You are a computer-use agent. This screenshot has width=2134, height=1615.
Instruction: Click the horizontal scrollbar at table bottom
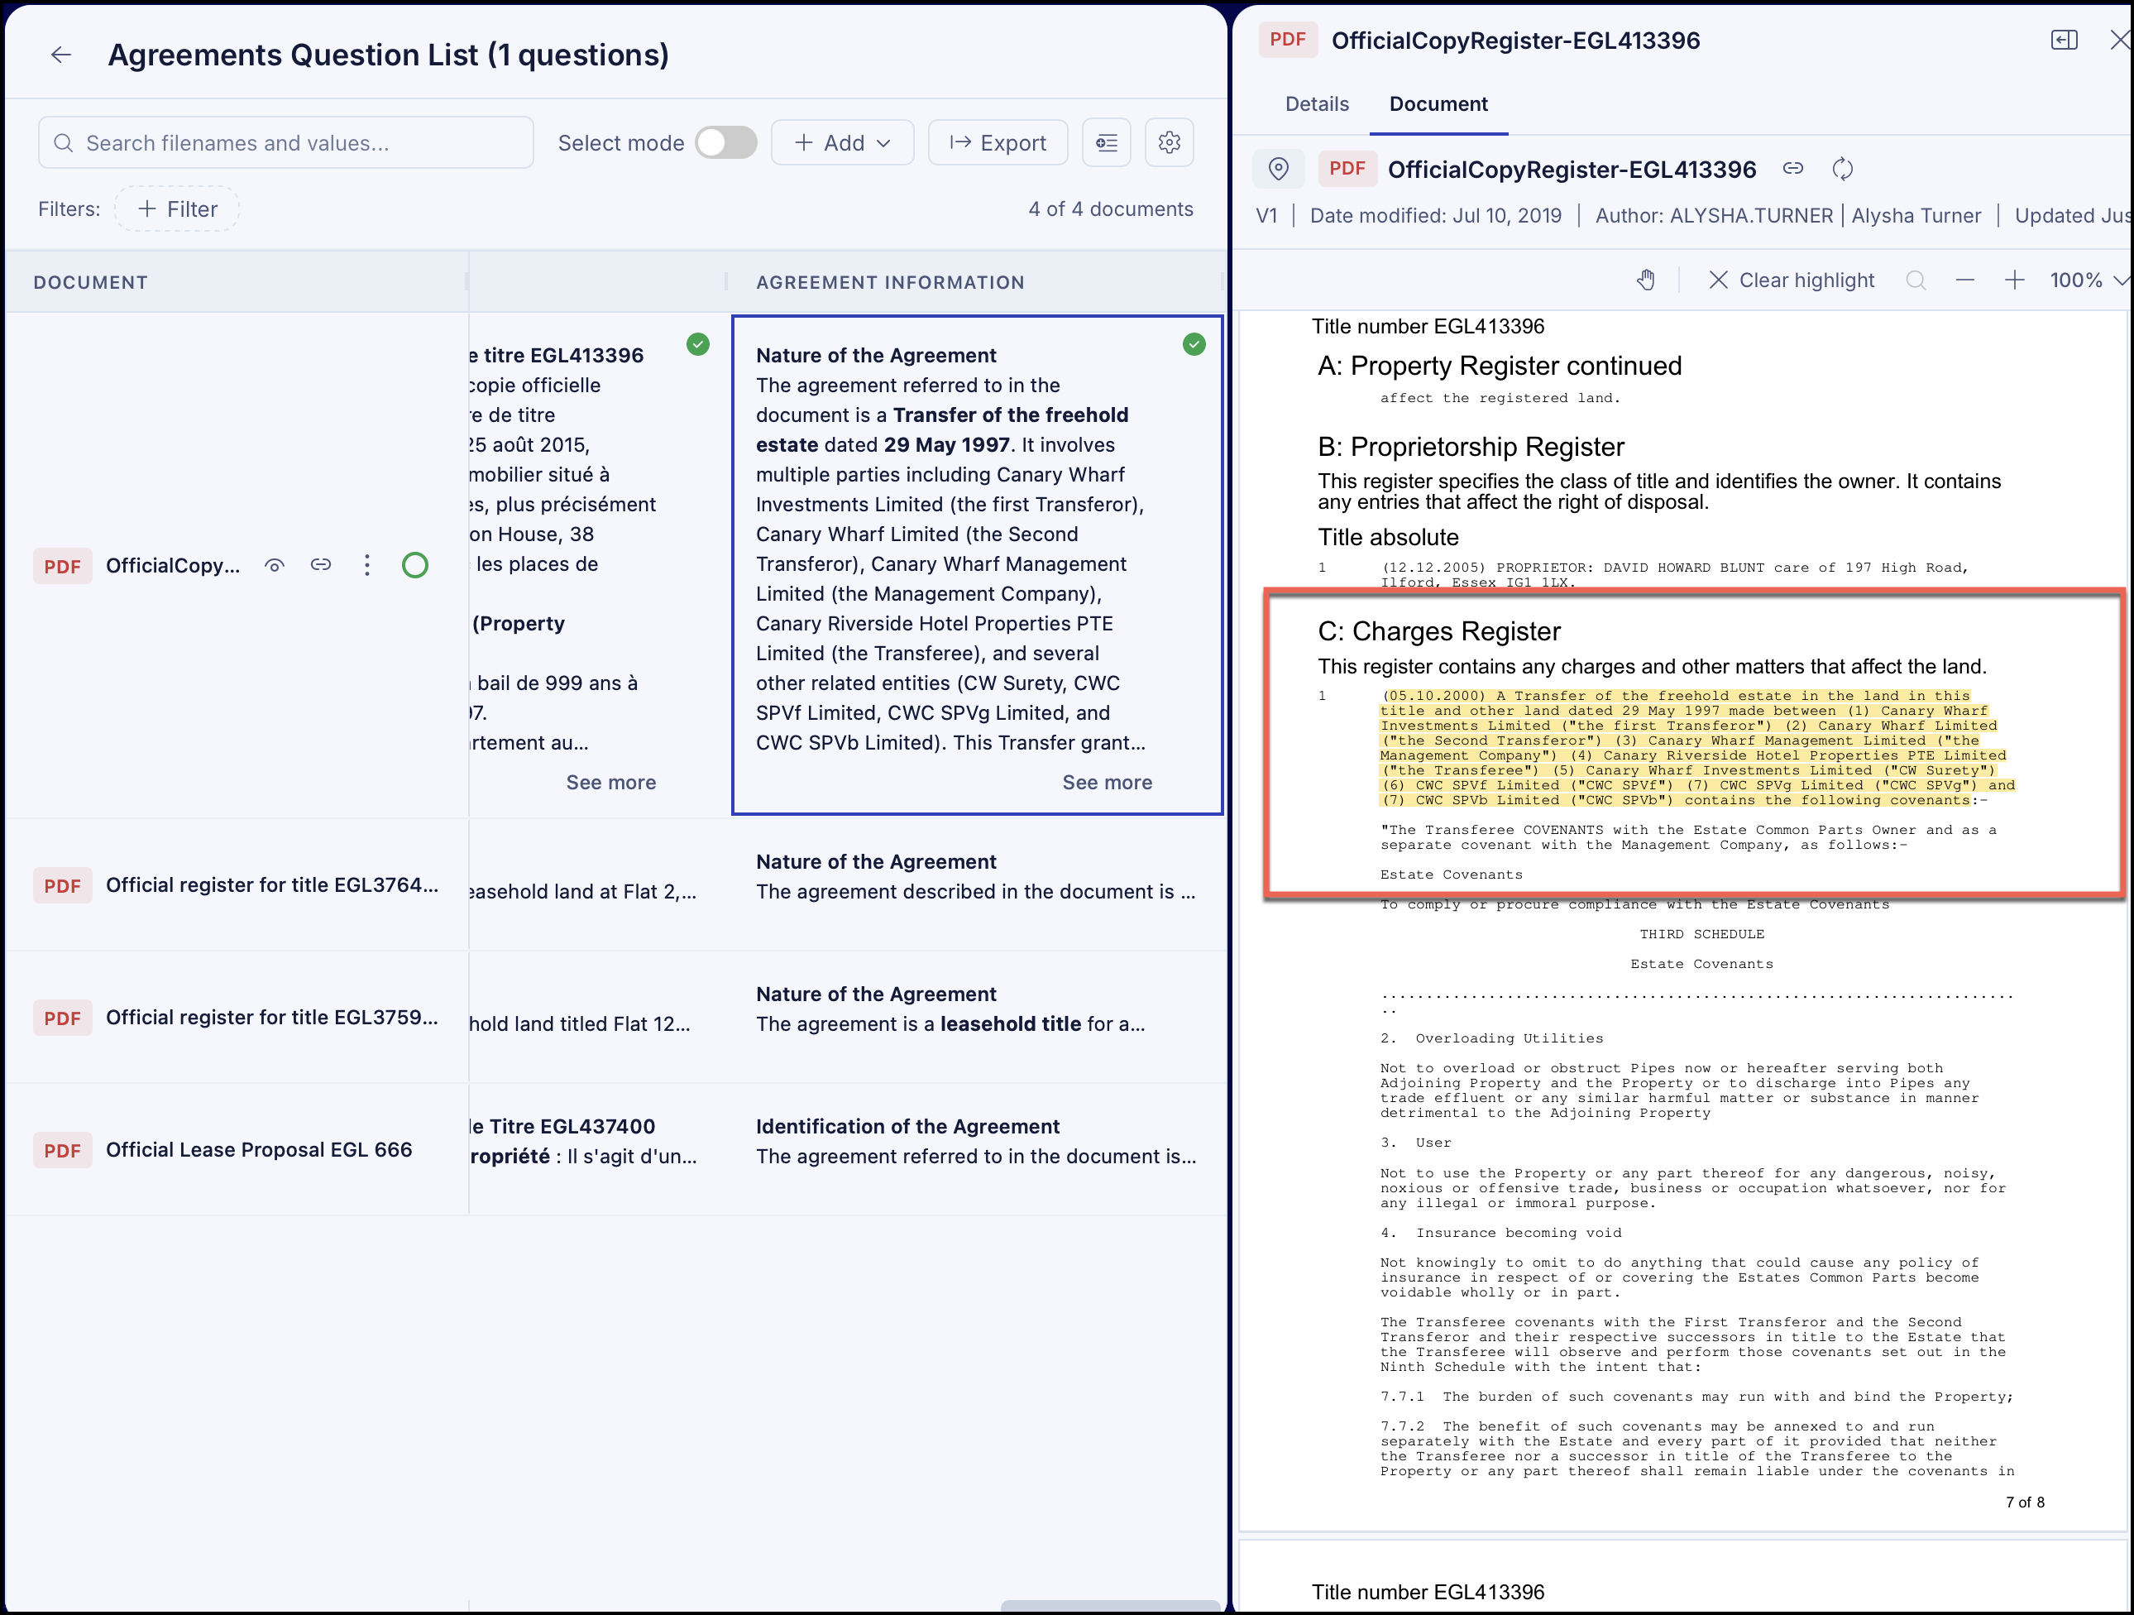1109,1607
